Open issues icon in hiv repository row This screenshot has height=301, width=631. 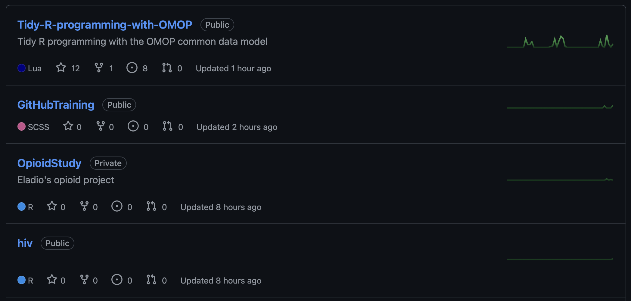(117, 280)
